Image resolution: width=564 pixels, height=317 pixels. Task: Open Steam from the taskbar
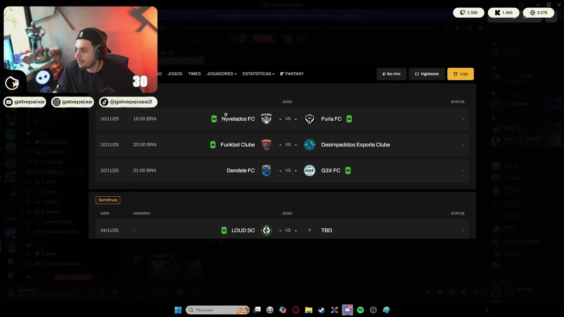[322, 310]
